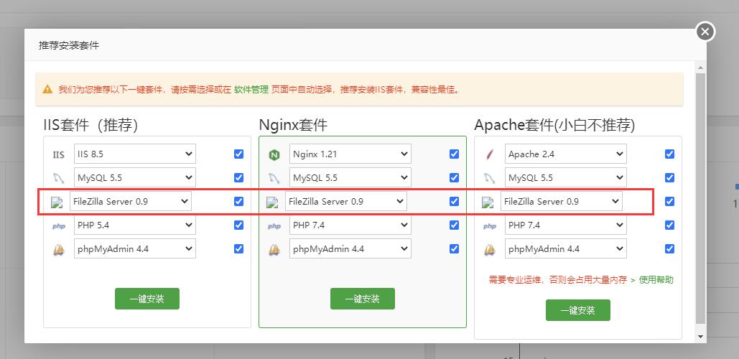Open the phpMyAdmin dropdown in the IIS suite
739x359 pixels.
[x=135, y=248]
